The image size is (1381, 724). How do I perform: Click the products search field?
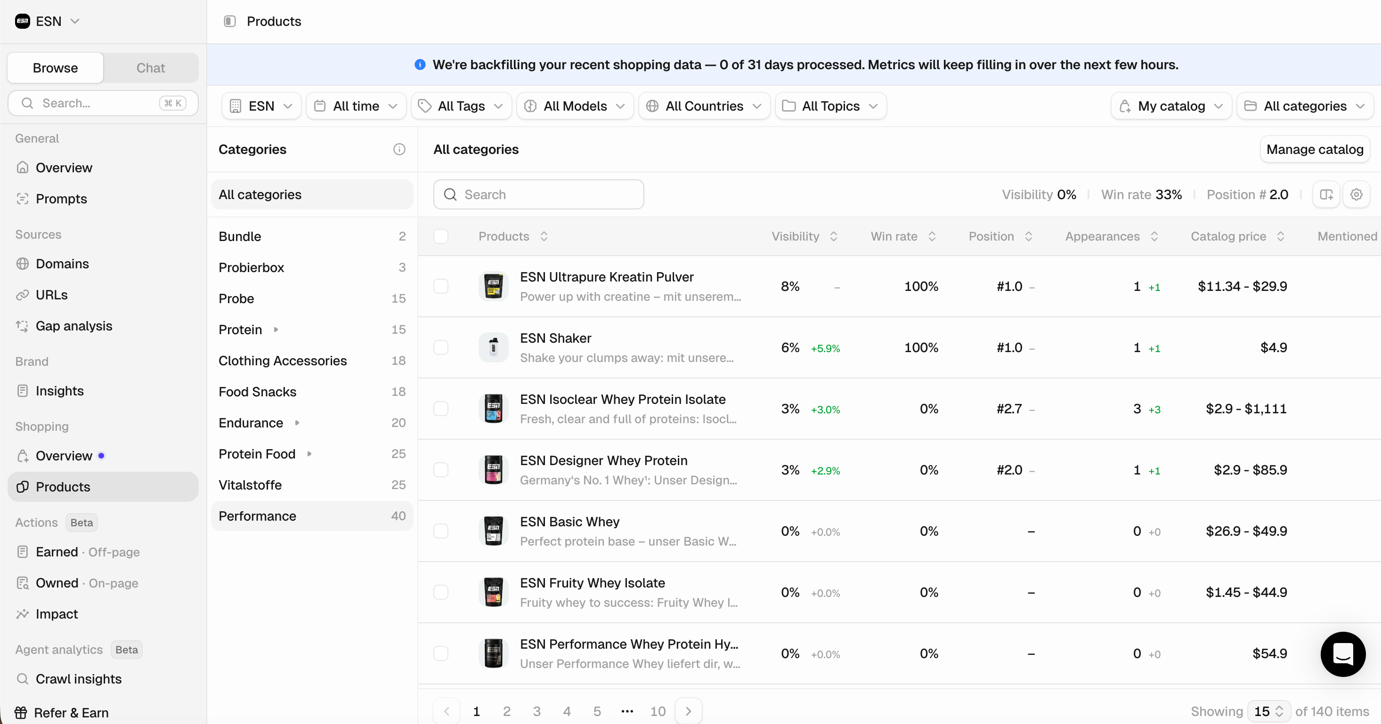tap(538, 194)
